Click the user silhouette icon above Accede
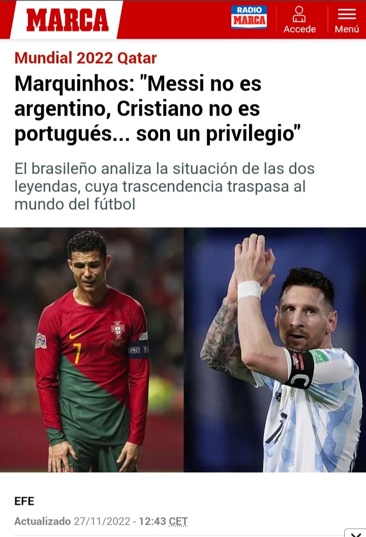The height and width of the screenshot is (537, 366). pos(299,14)
